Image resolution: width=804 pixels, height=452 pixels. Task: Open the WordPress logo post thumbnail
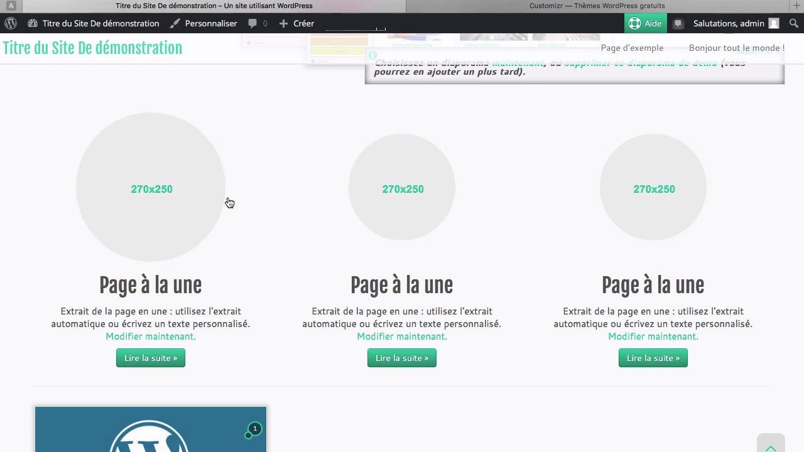[x=151, y=429]
